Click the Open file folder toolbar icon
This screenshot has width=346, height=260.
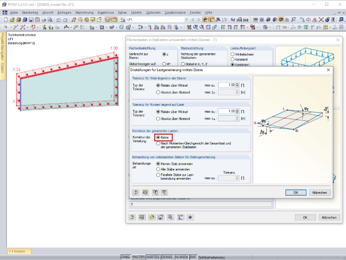(x=12, y=20)
